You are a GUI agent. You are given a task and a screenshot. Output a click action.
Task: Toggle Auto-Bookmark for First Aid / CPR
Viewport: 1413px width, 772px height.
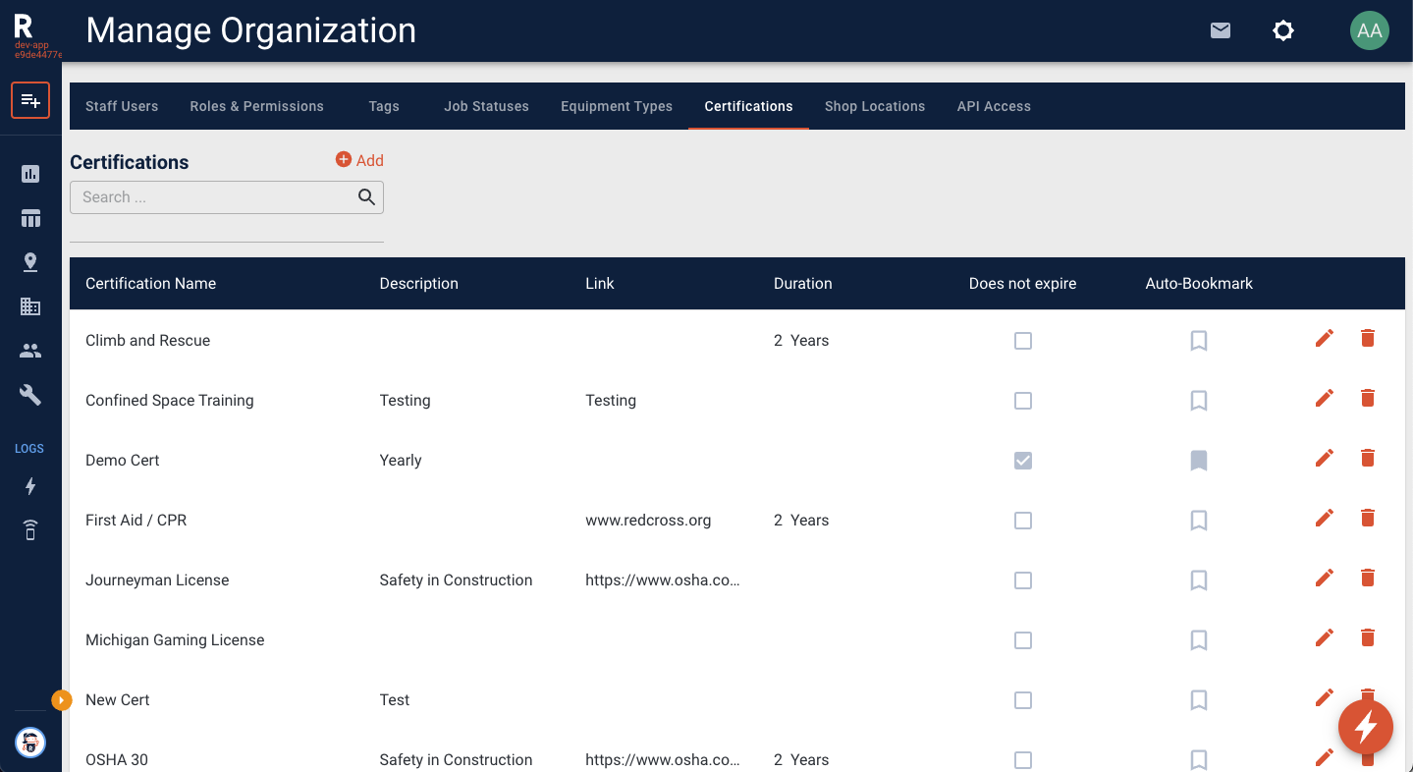(1199, 521)
